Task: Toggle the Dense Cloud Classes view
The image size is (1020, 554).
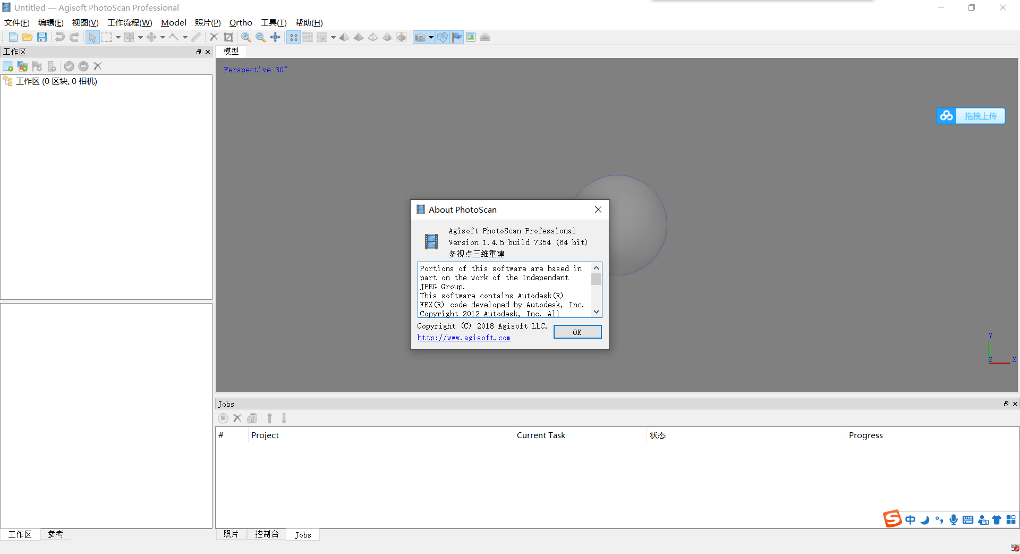Action: point(322,37)
